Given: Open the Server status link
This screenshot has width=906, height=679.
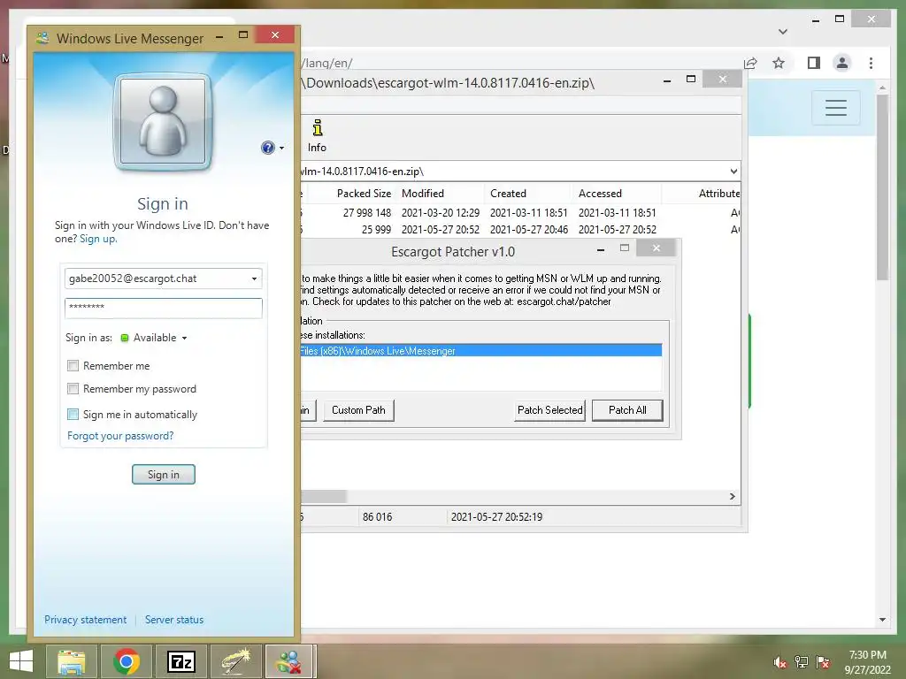Looking at the screenshot, I should [174, 620].
